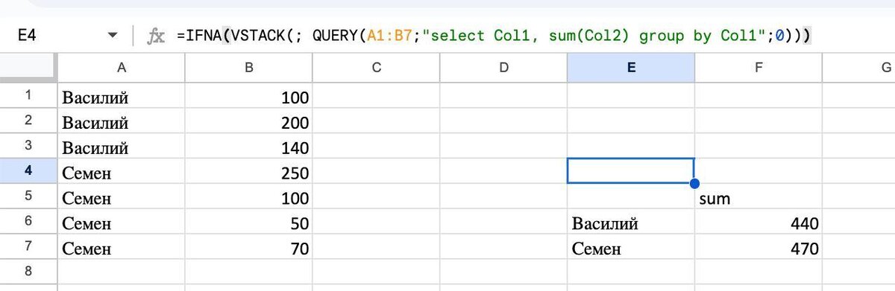Image resolution: width=895 pixels, height=291 pixels.
Task: Select cell A1 containing Василий
Action: 121,97
